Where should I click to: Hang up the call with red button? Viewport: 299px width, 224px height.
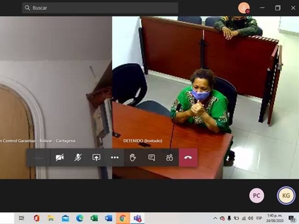point(188,157)
